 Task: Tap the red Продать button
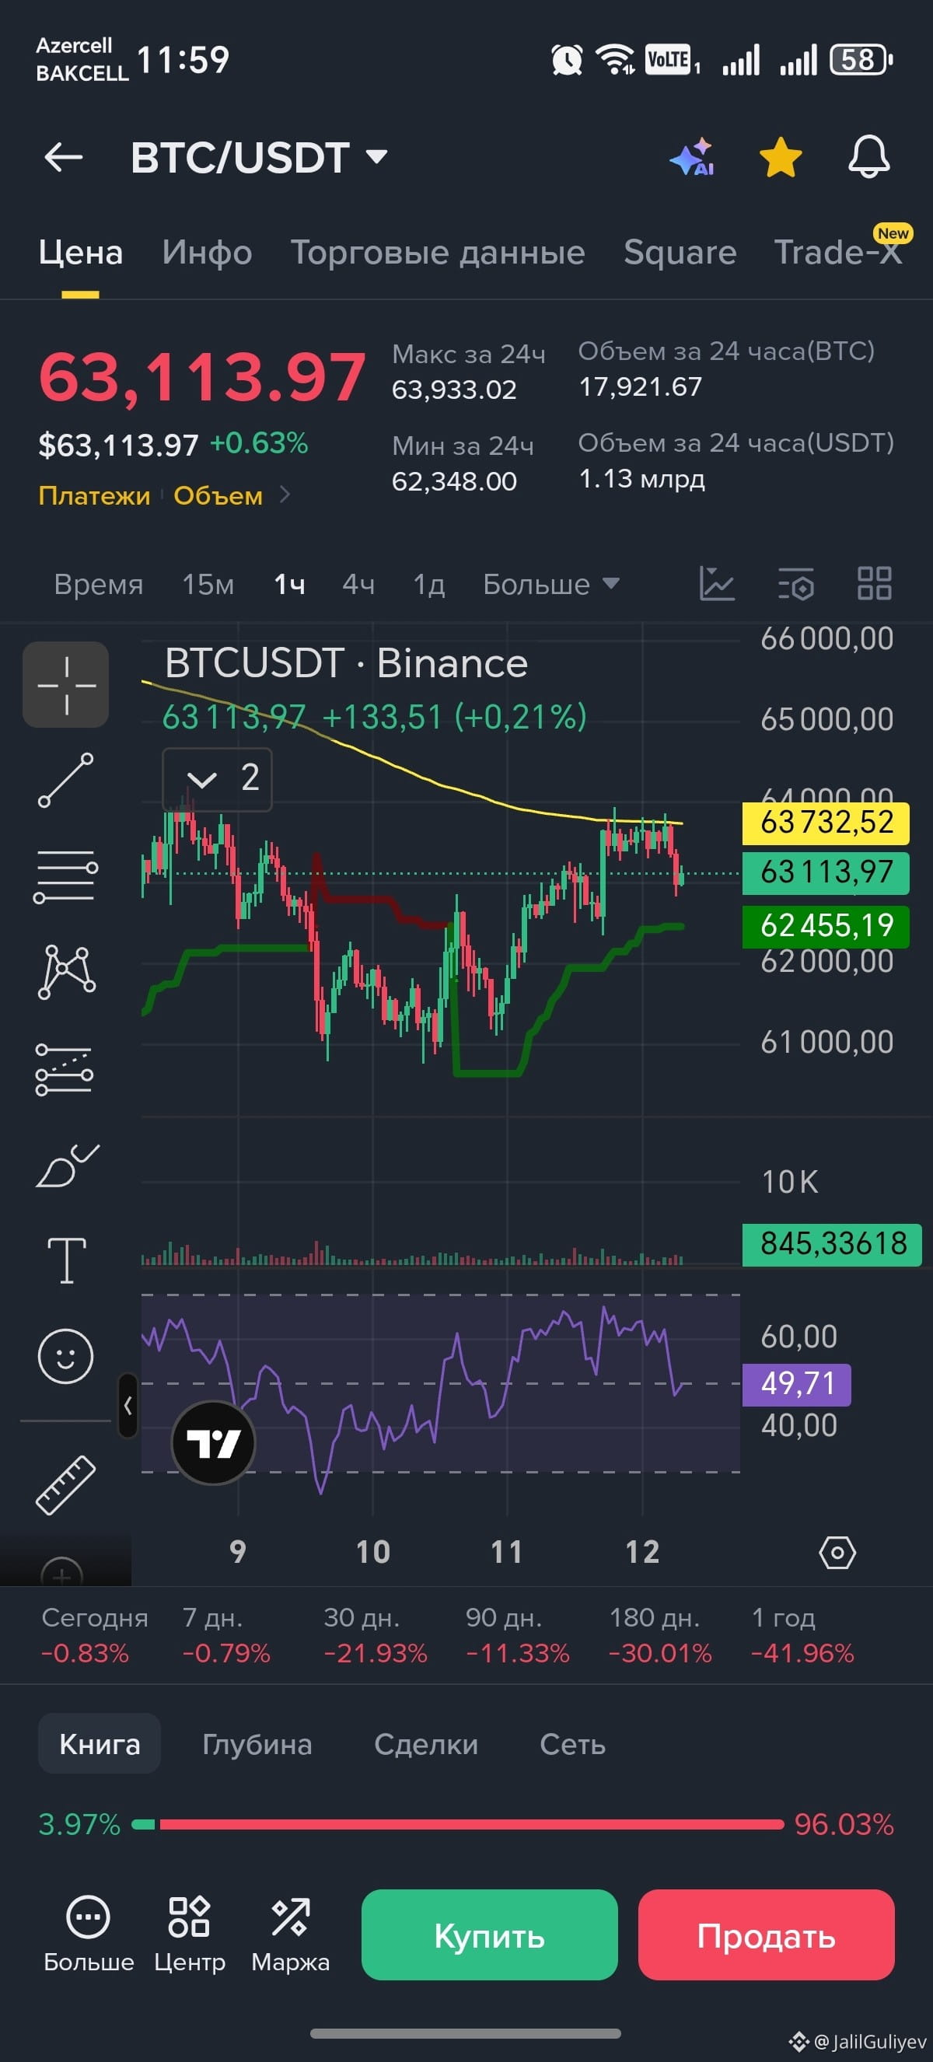[767, 1935]
